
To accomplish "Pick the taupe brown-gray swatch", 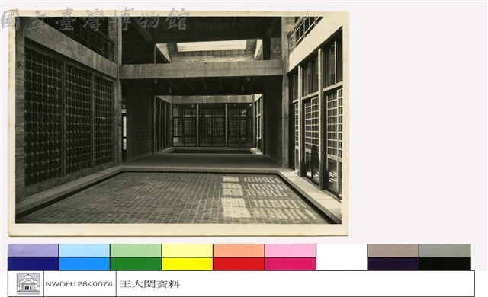I will coord(393,251).
